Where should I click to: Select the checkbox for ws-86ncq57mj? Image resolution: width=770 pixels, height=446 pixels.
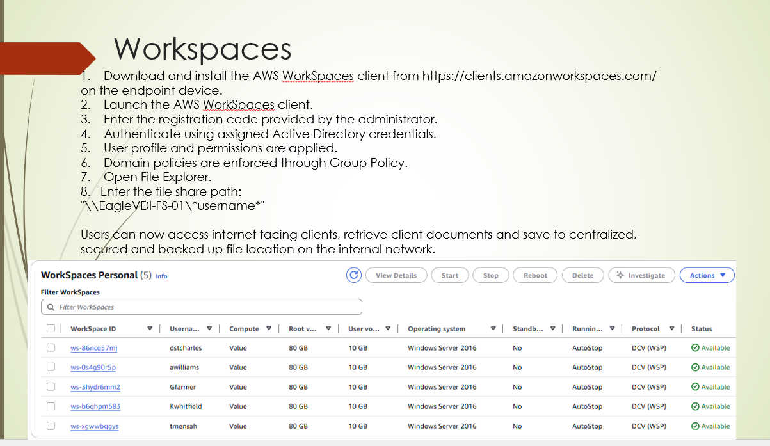[51, 348]
